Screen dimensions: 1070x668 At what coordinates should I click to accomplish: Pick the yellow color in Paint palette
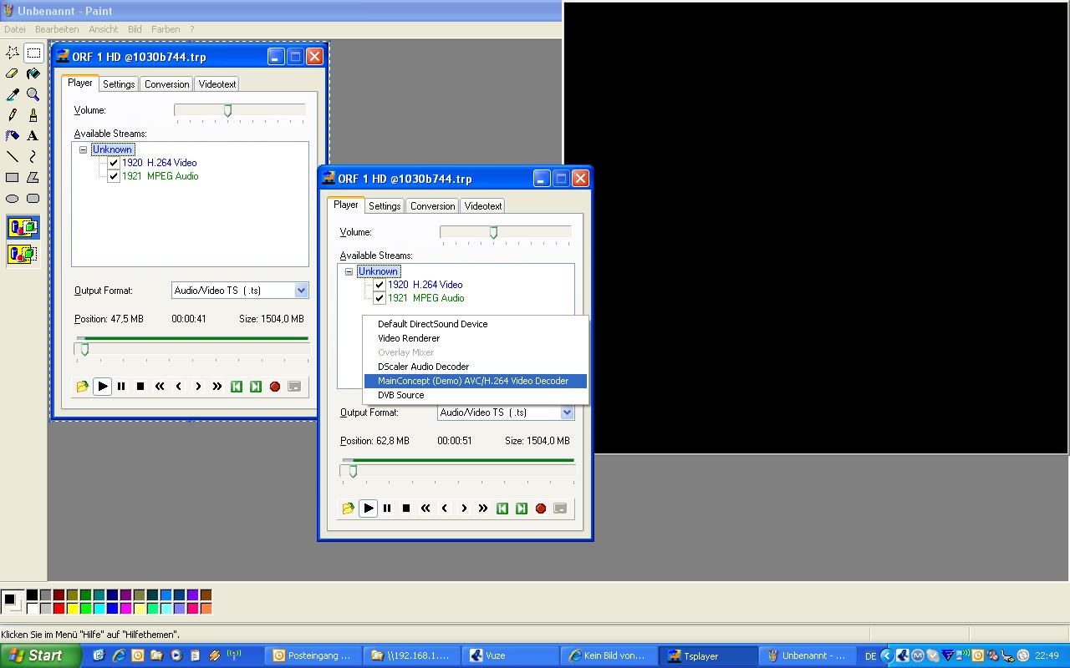(72, 608)
